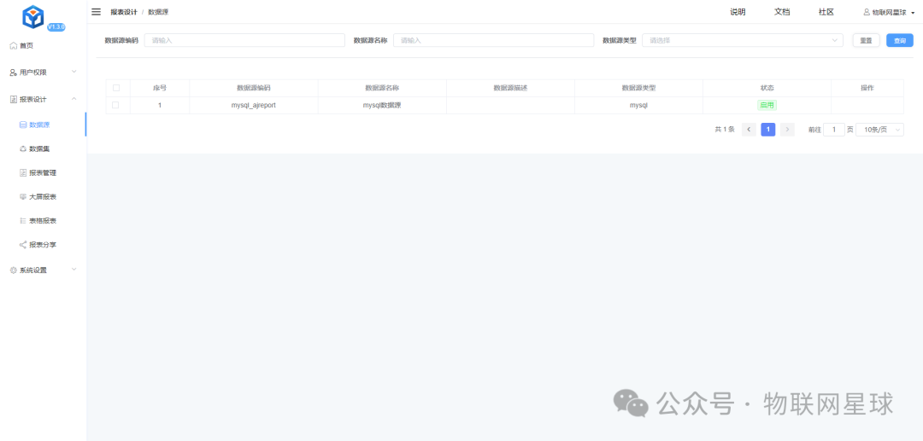This screenshot has width=923, height=441.
Task: Open 社区 in the top menu
Action: (x=826, y=12)
